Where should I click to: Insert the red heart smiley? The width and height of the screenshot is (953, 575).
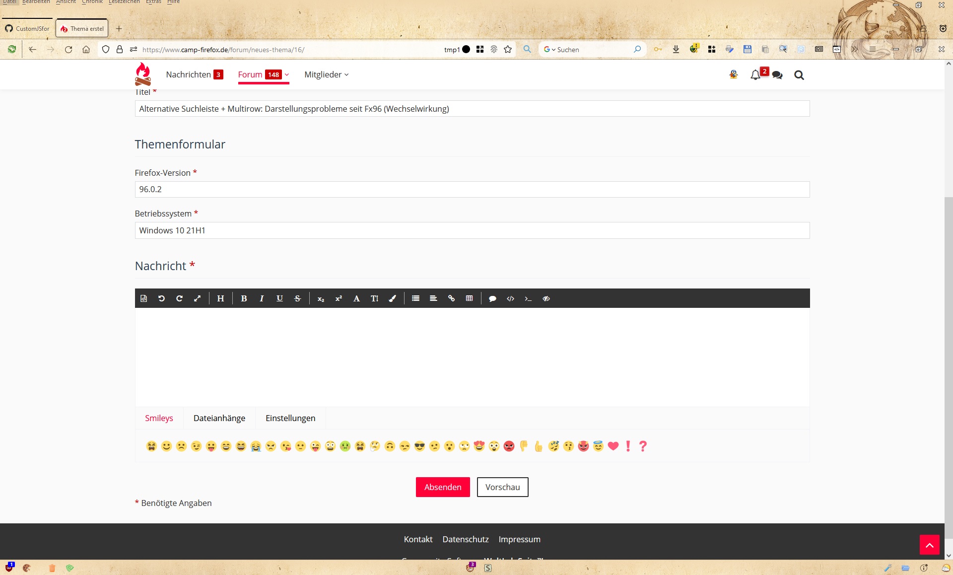click(613, 446)
